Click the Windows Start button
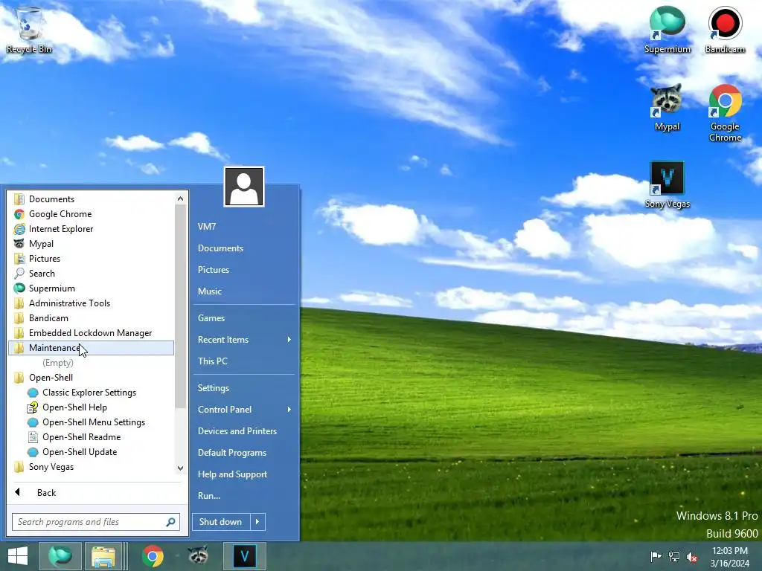762x571 pixels. pos(18,556)
